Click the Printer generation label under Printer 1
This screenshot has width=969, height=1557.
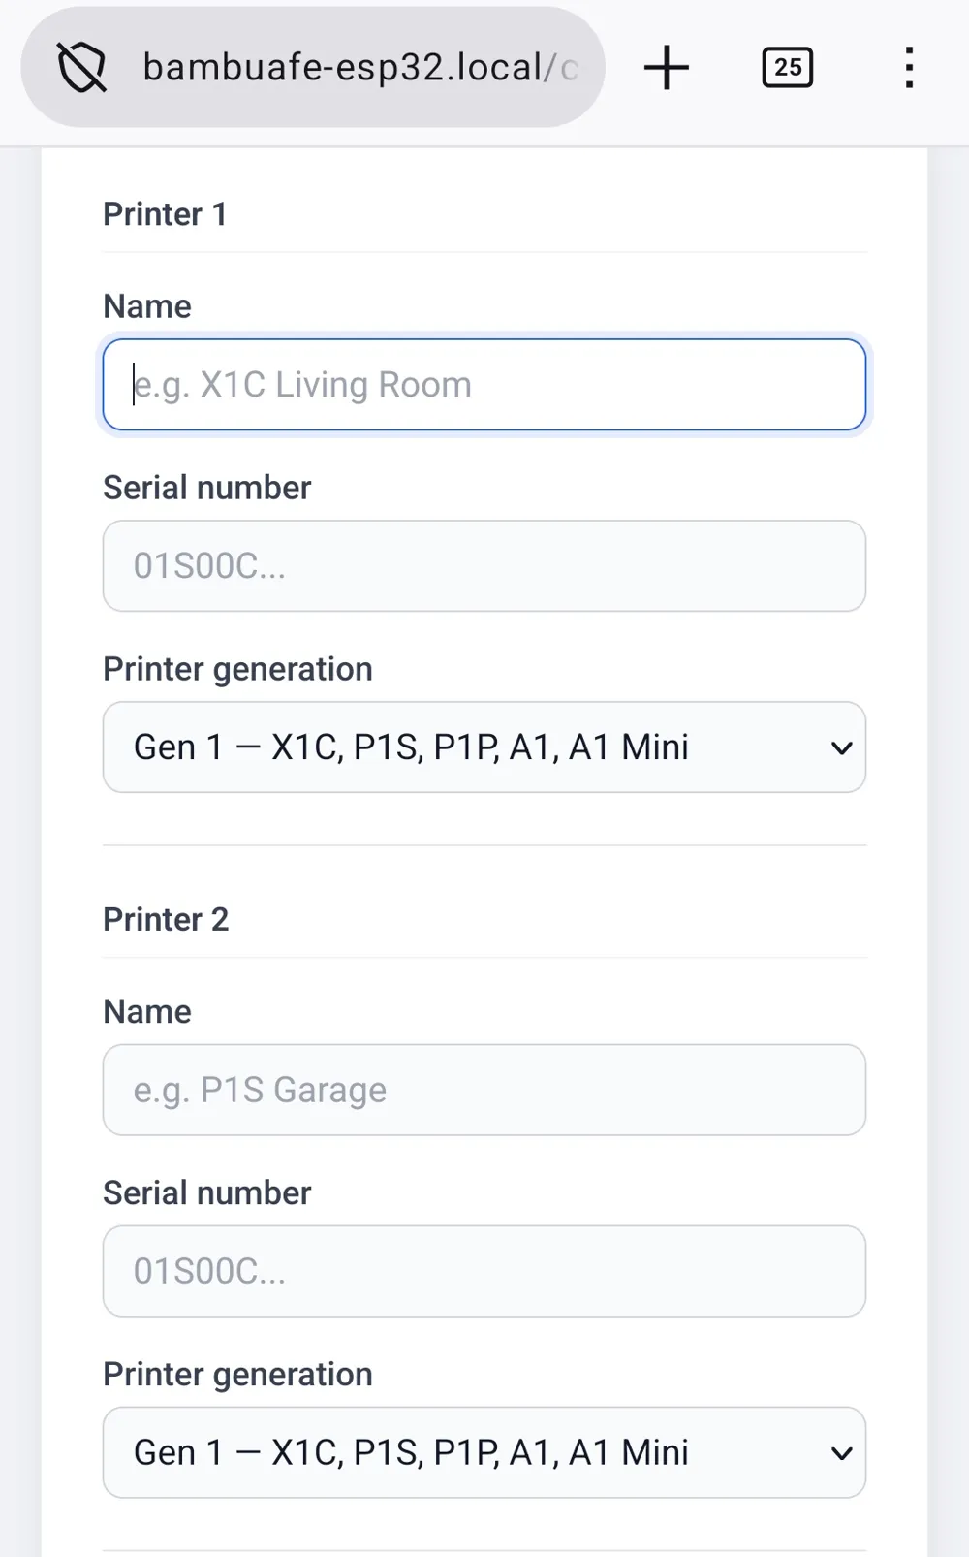point(238,669)
